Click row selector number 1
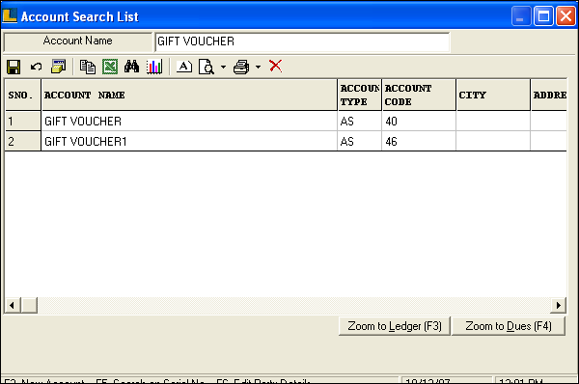 pyautogui.click(x=23, y=122)
